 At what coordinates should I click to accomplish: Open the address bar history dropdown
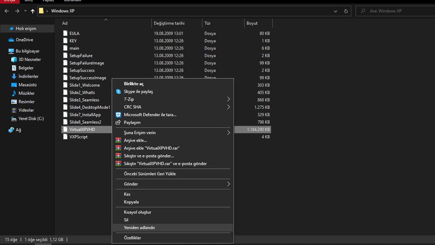pos(335,11)
